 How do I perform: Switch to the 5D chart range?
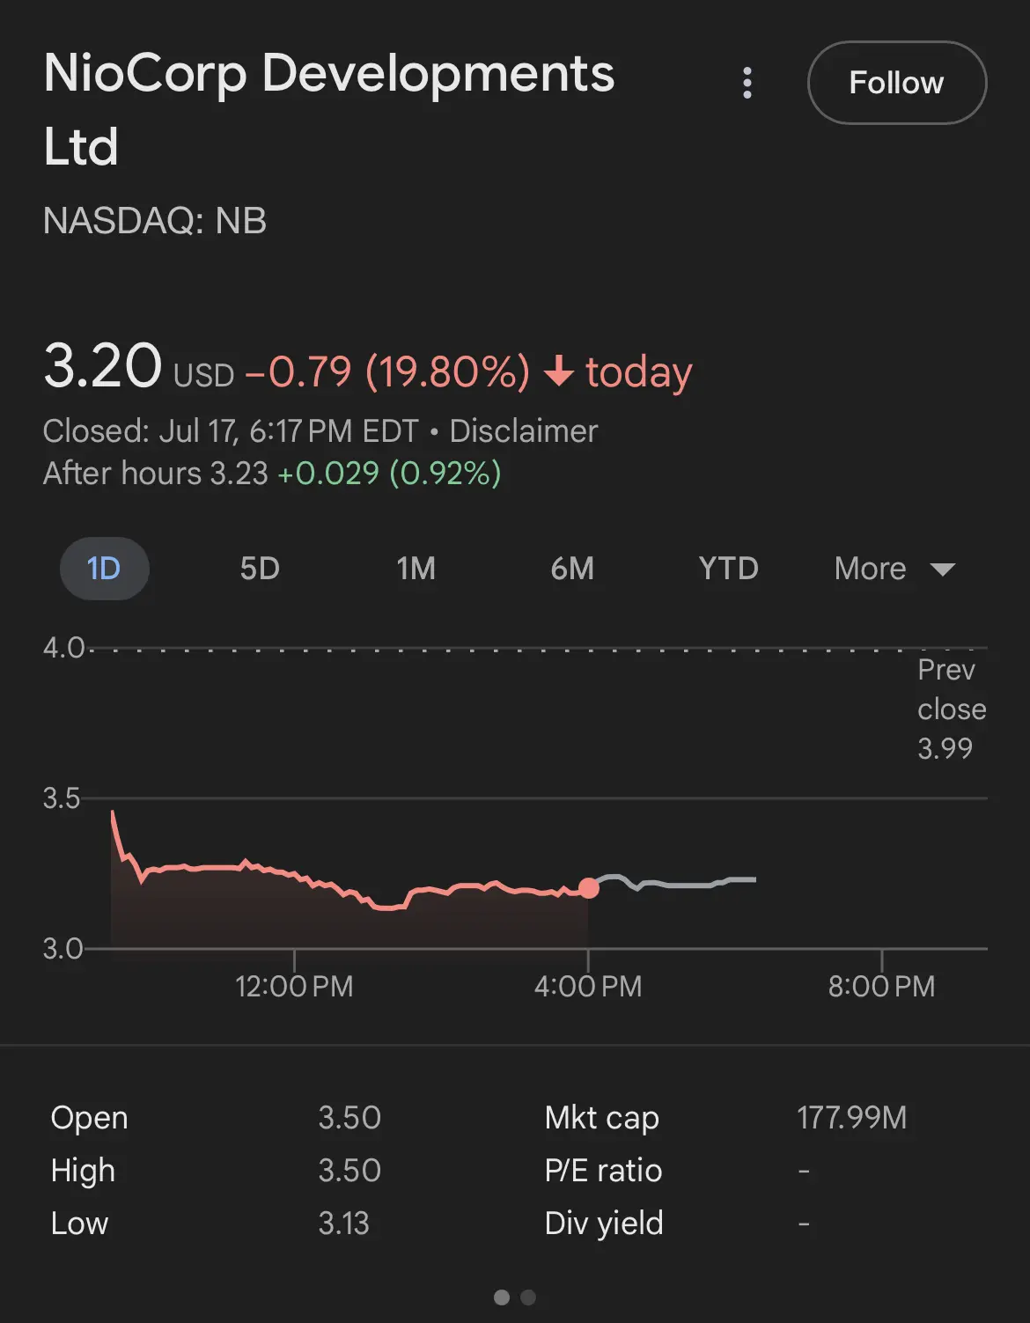260,569
